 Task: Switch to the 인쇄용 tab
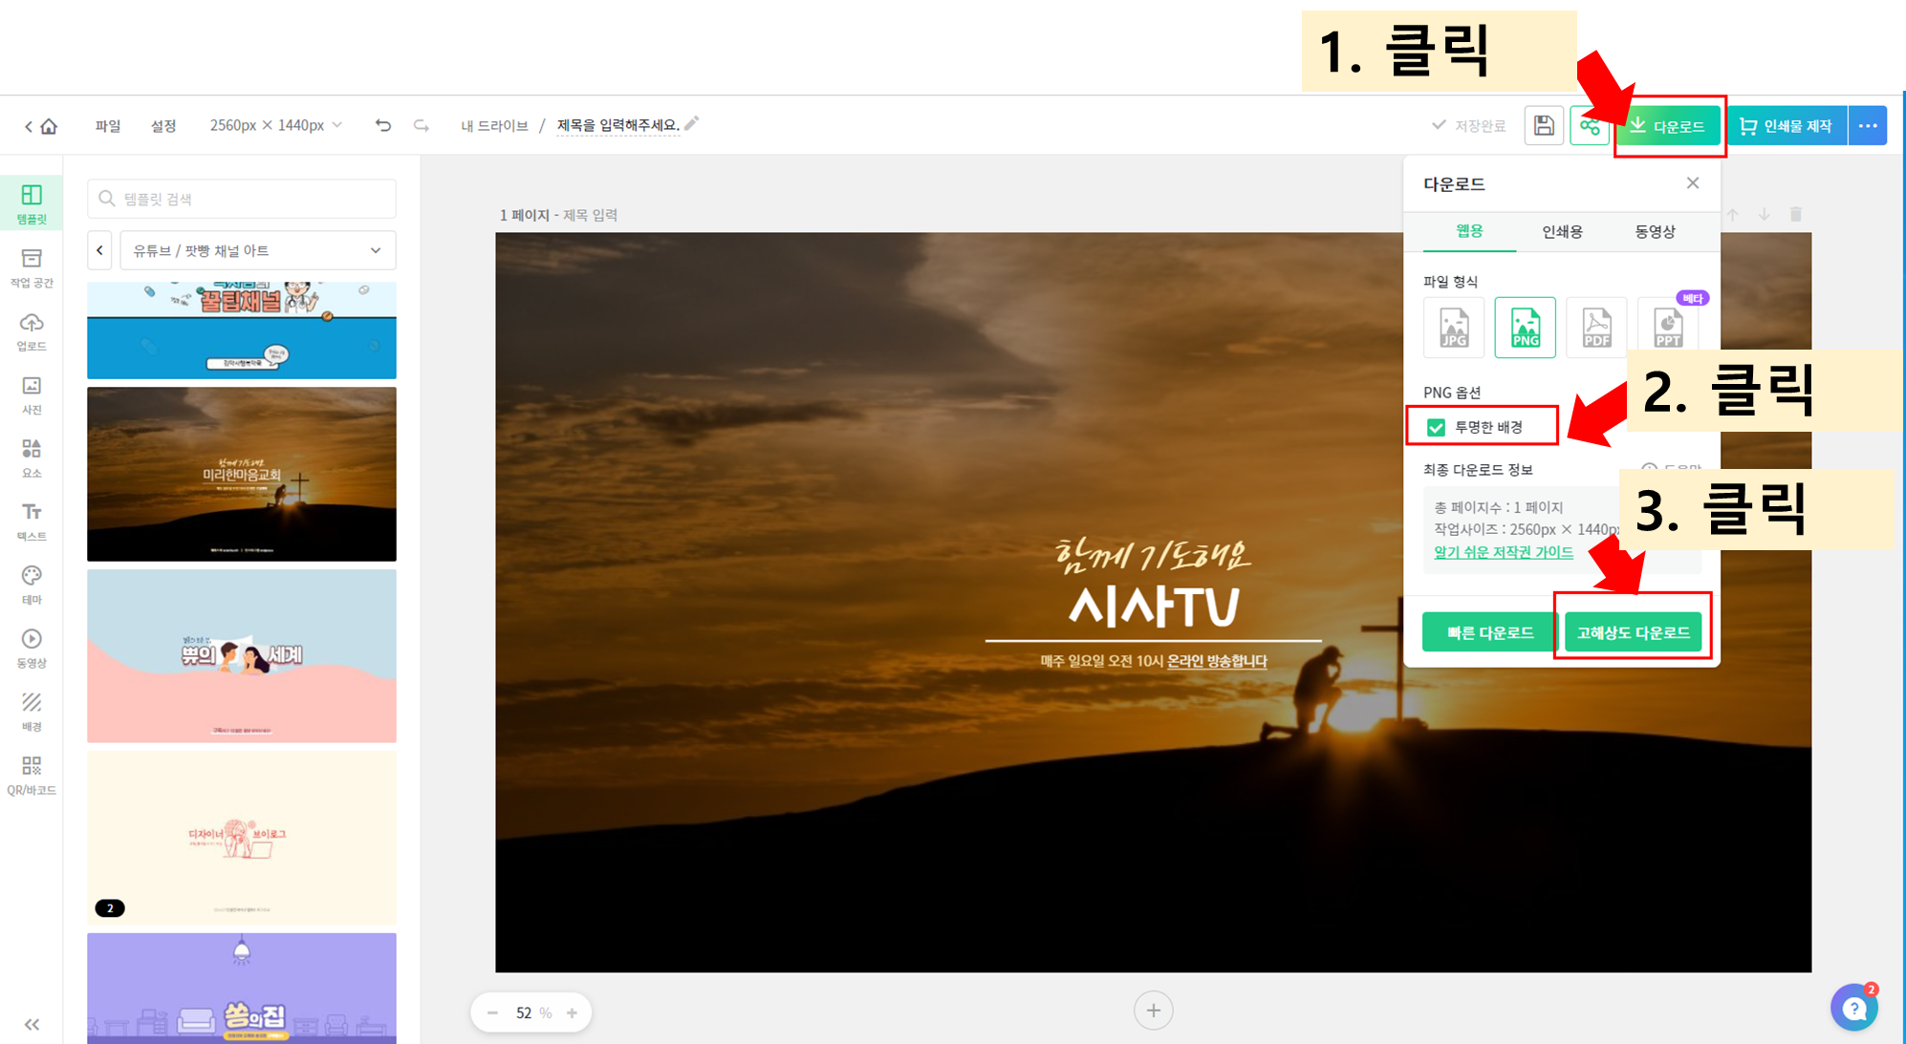click(1562, 231)
